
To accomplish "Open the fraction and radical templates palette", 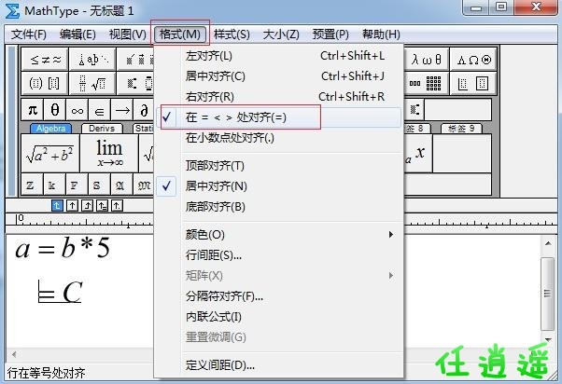I will point(92,83).
